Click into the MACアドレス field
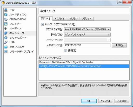This screenshot has width=133, height=107. click(x=87, y=45)
